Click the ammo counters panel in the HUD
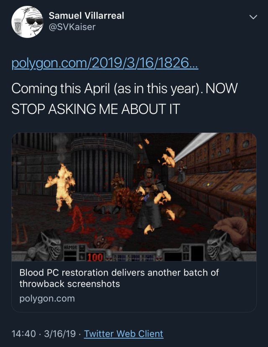 coord(134,258)
